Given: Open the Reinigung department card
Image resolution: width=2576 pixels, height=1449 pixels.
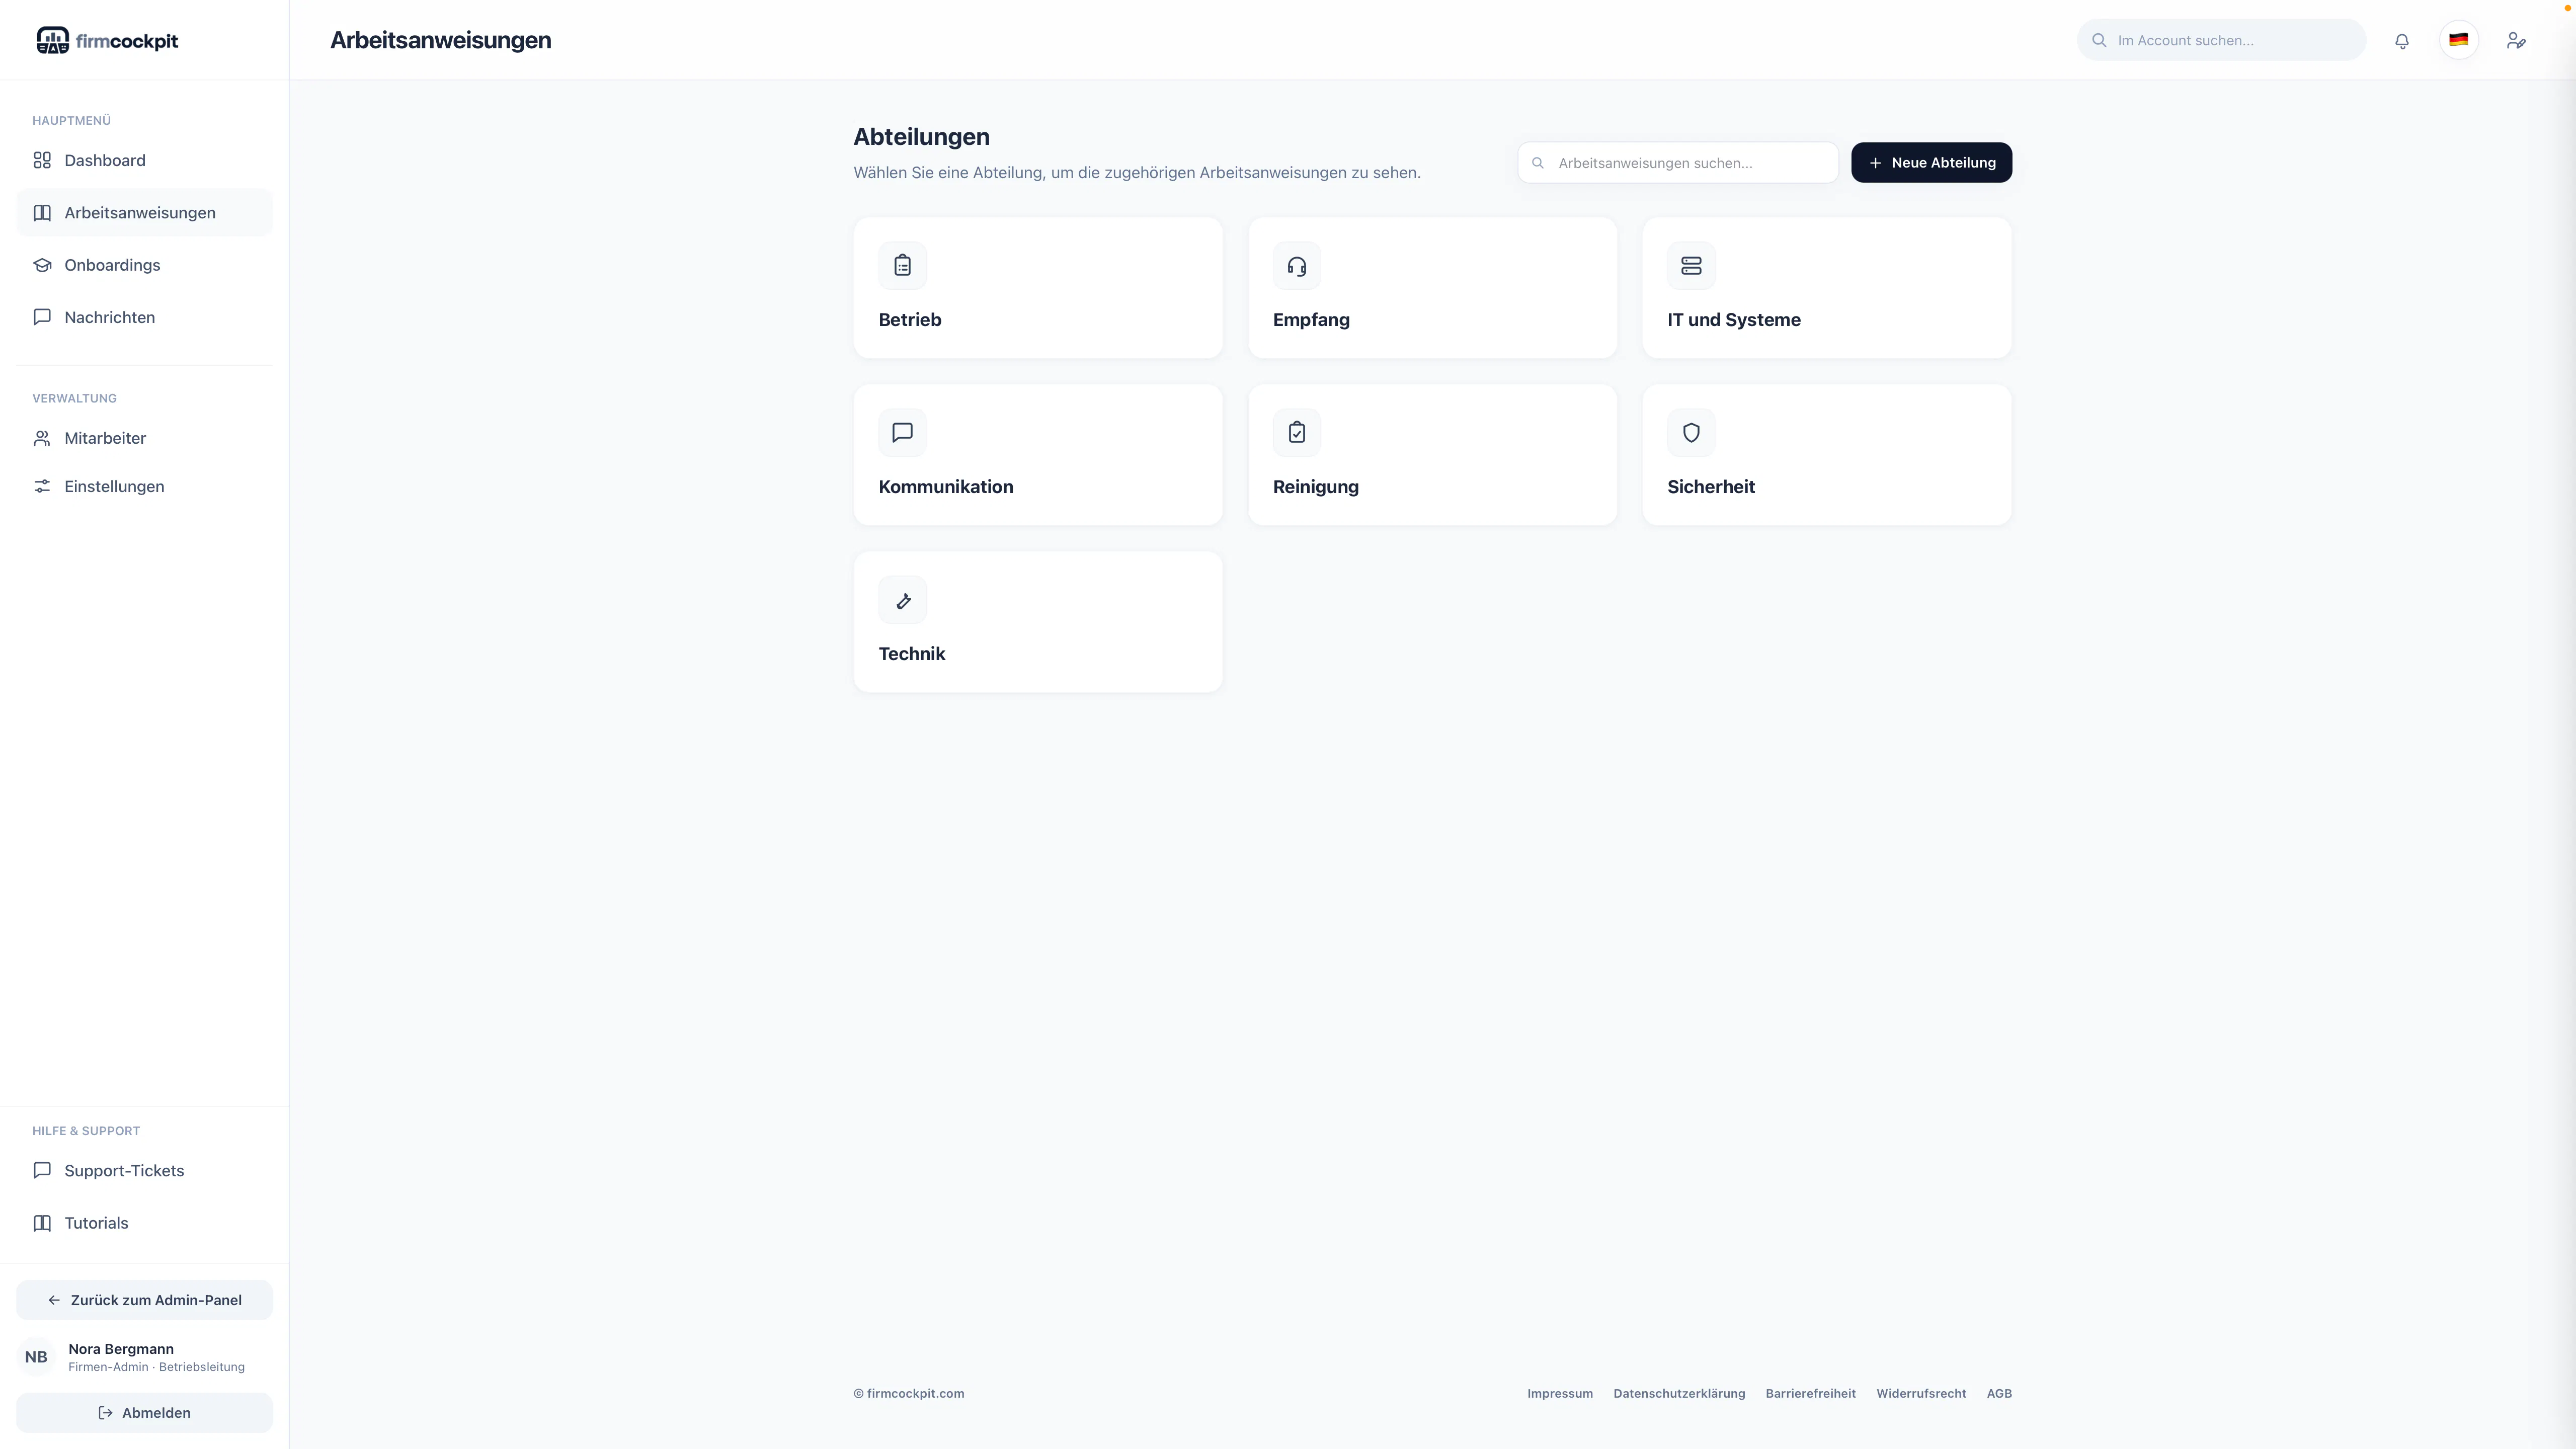Looking at the screenshot, I should [x=1432, y=455].
